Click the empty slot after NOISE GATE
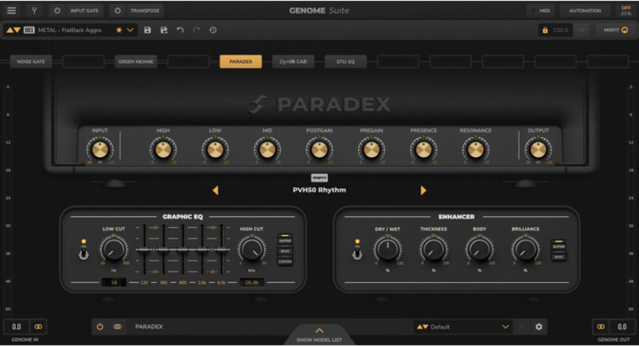639x347 pixels. pyautogui.click(x=83, y=61)
